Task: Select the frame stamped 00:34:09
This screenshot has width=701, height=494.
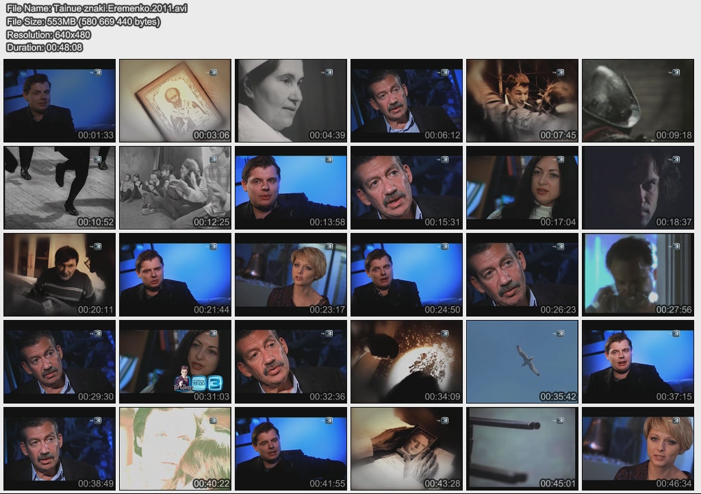Action: [x=407, y=361]
